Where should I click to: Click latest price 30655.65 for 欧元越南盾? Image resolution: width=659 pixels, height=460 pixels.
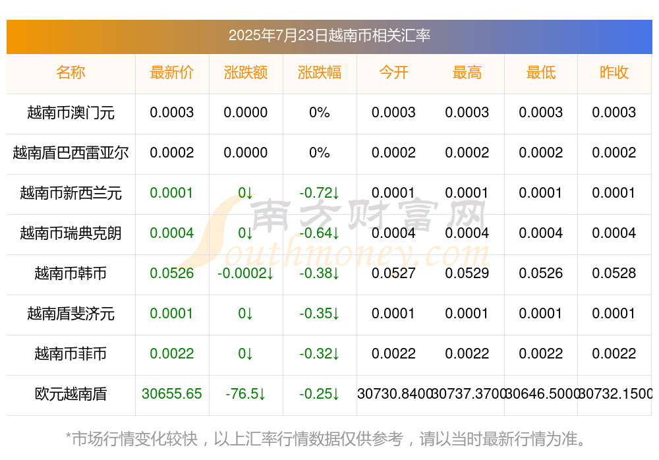pyautogui.click(x=172, y=394)
